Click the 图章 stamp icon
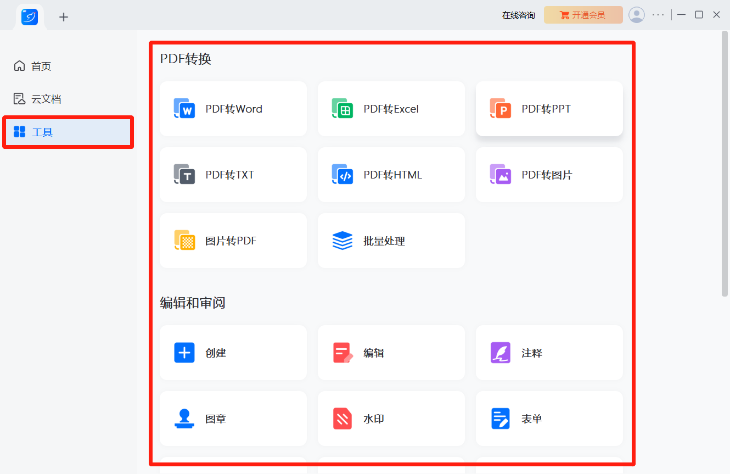The width and height of the screenshot is (730, 474). click(x=184, y=419)
